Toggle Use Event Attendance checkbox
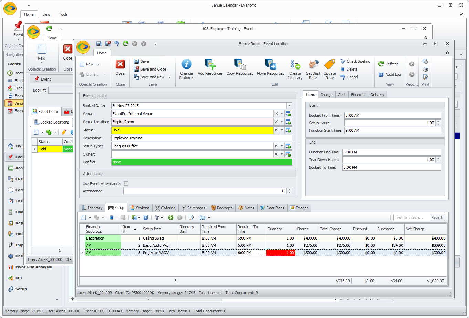Viewport: 469px width, 318px height. pyautogui.click(x=126, y=184)
